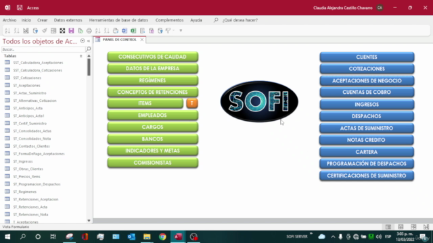Click the Excel export icon
433x243 pixels.
[133, 30]
